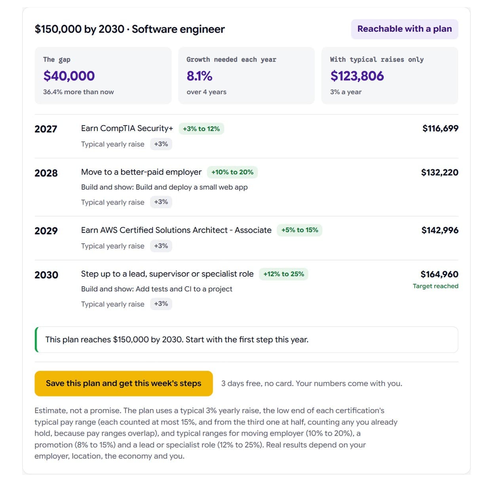Click the Target reached label
493x482 pixels.
pyautogui.click(x=436, y=286)
